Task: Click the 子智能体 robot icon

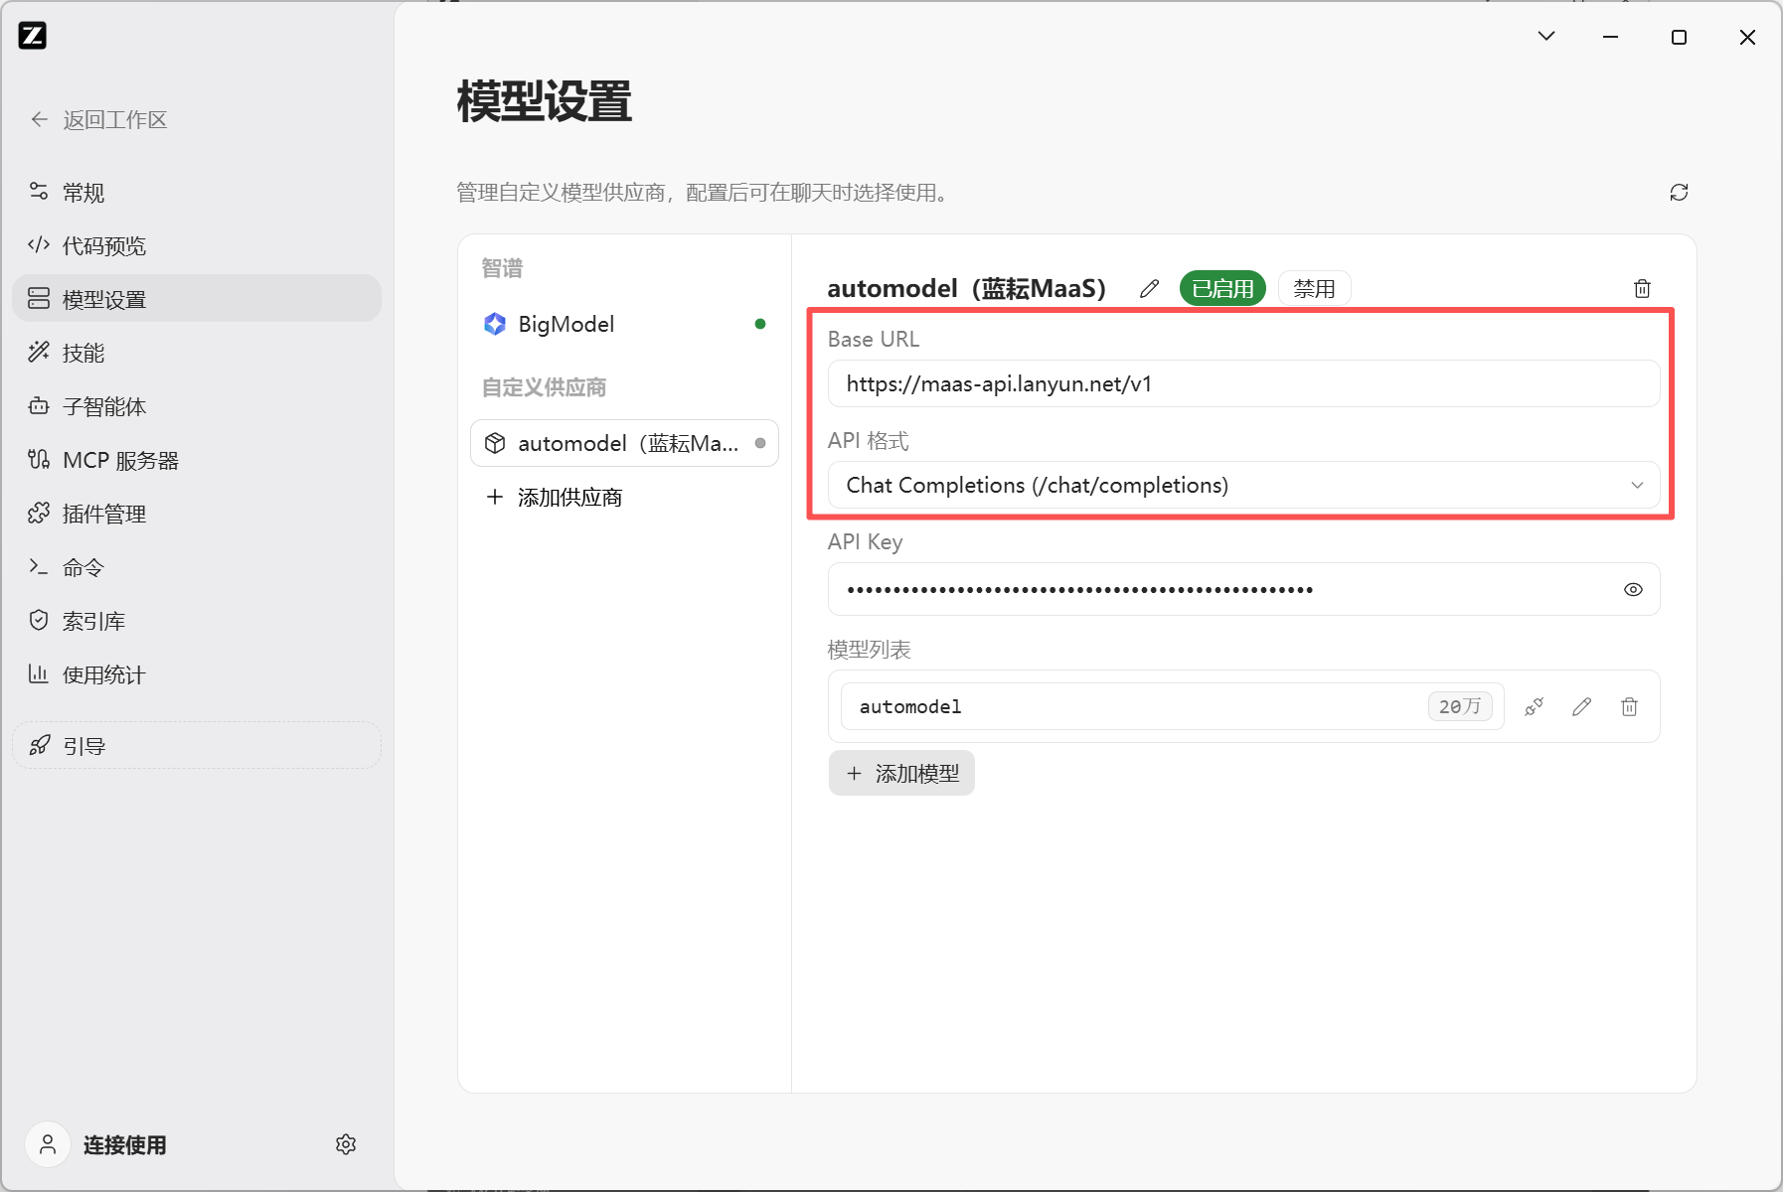Action: coord(39,405)
